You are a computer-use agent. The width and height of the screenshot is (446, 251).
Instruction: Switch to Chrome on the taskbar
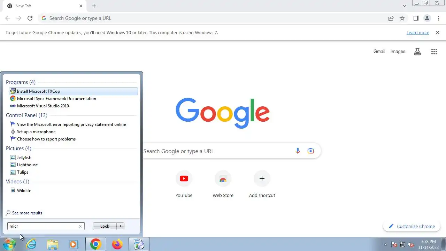(95, 244)
